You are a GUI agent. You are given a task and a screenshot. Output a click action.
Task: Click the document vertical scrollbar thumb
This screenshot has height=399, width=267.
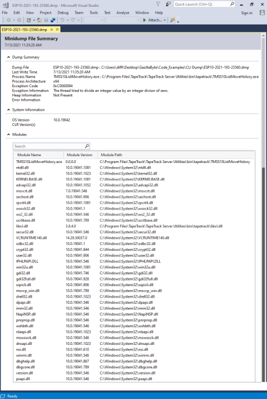click(x=264, y=274)
